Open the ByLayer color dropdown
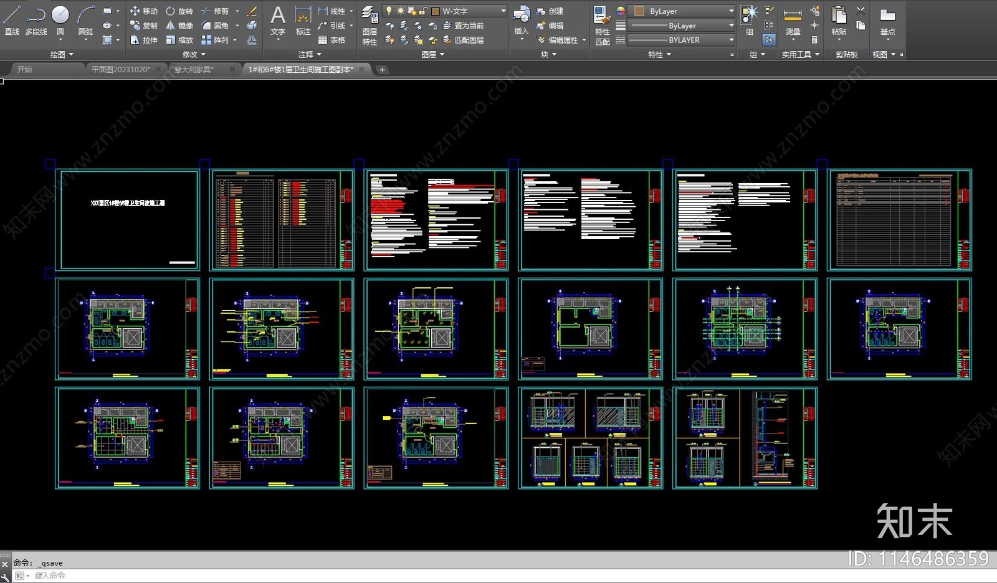The width and height of the screenshot is (997, 583). click(x=682, y=11)
